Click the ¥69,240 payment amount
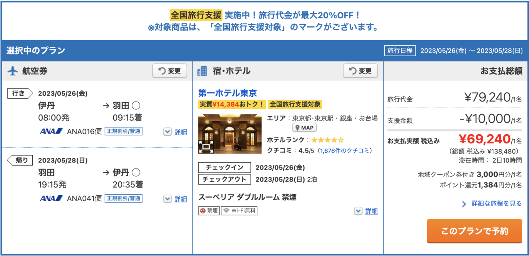The image size is (529, 256). point(485,139)
